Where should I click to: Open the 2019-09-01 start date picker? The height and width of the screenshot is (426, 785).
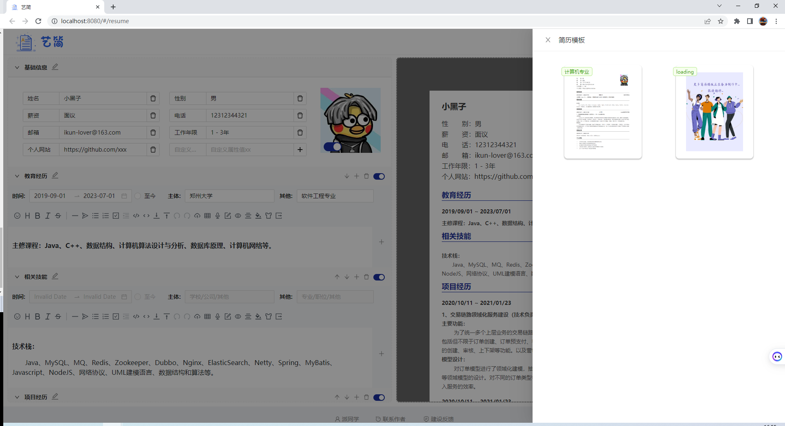pyautogui.click(x=50, y=196)
